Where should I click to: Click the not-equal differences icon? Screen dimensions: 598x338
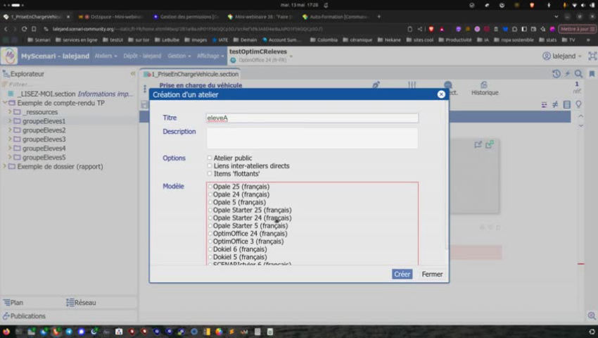(x=555, y=104)
